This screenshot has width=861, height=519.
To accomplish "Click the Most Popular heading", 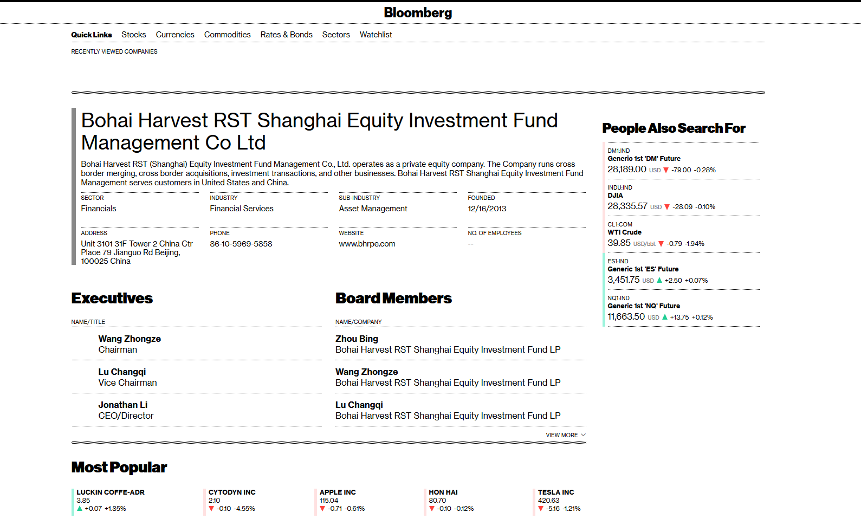I will pyautogui.click(x=119, y=468).
